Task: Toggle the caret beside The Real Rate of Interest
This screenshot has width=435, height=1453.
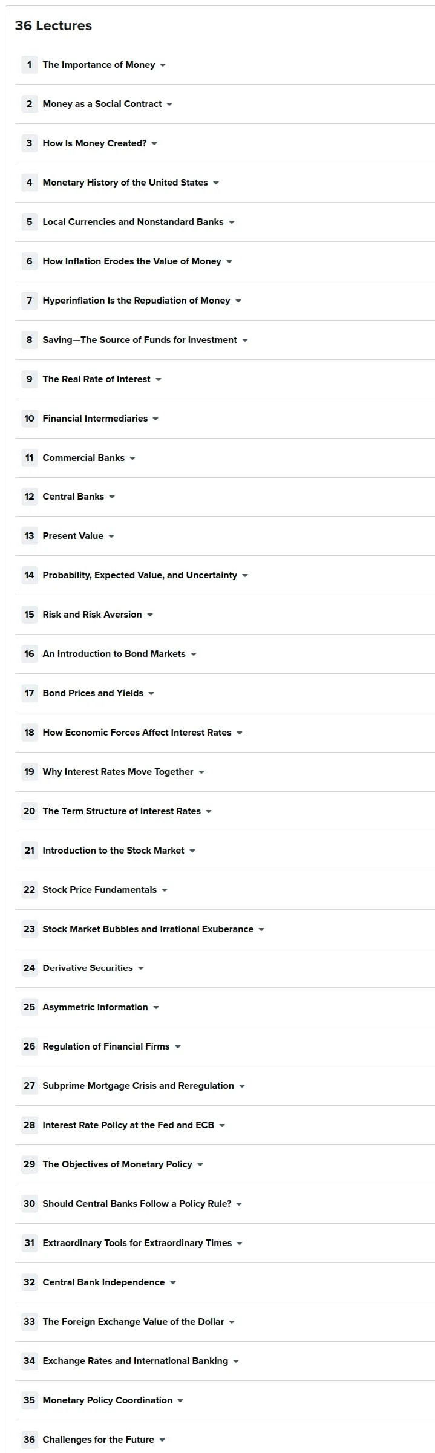Action: pyautogui.click(x=159, y=380)
